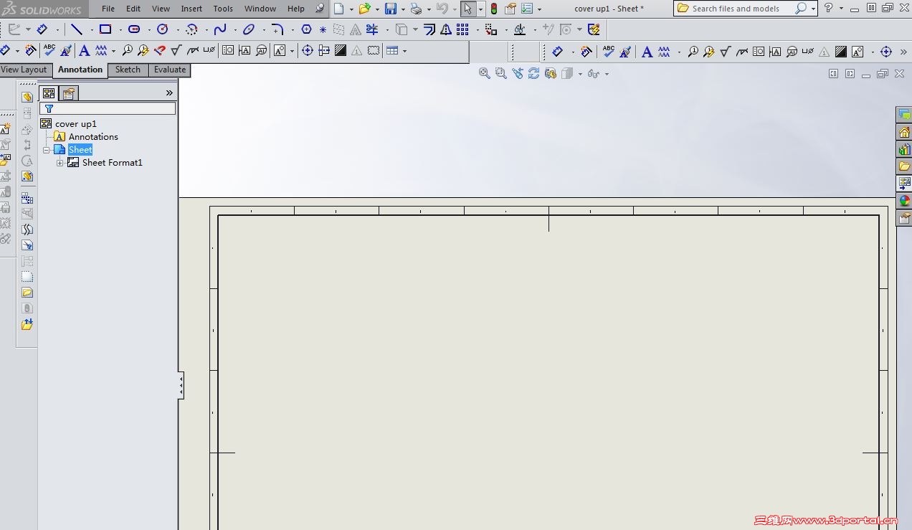Open the Save dropdown arrow
The height and width of the screenshot is (530, 912).
tap(403, 9)
